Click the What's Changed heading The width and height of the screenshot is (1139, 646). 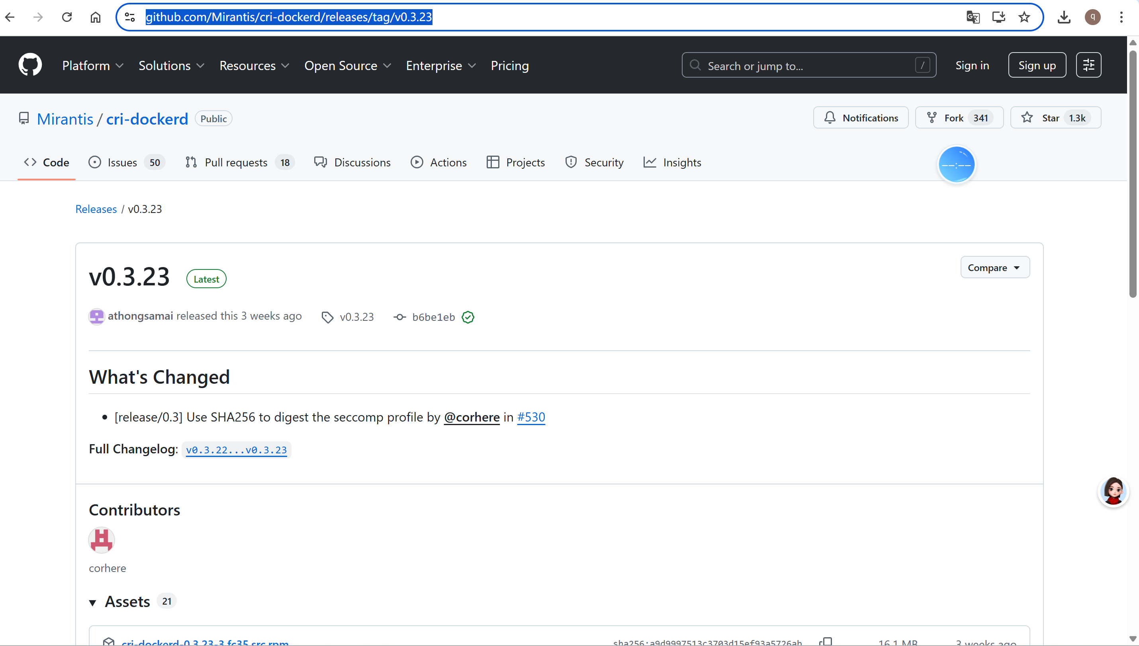159,377
